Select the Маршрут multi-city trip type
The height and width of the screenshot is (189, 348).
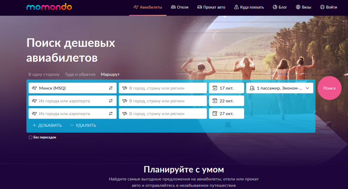pyautogui.click(x=110, y=74)
